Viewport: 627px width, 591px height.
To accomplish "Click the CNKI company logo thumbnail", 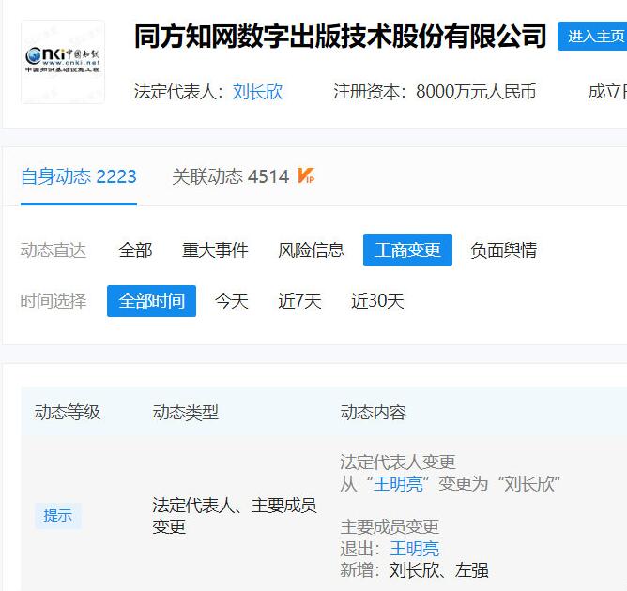I will (x=63, y=62).
